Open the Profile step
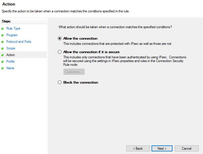Screen dimensions: 203x154 point(10,61)
